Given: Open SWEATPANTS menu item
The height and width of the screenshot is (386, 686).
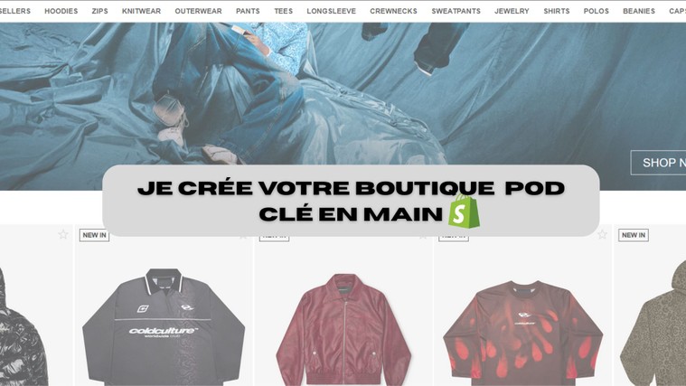Looking at the screenshot, I should [x=456, y=11].
